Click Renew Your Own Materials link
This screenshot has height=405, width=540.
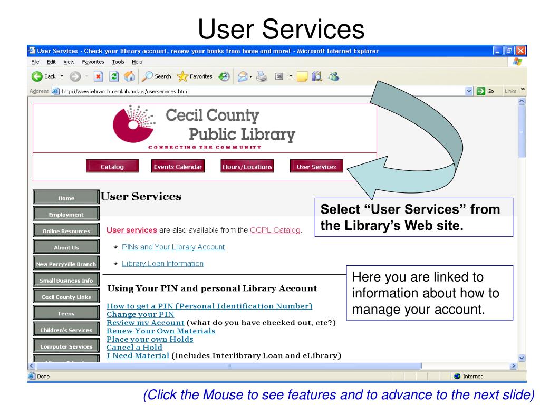tap(161, 331)
